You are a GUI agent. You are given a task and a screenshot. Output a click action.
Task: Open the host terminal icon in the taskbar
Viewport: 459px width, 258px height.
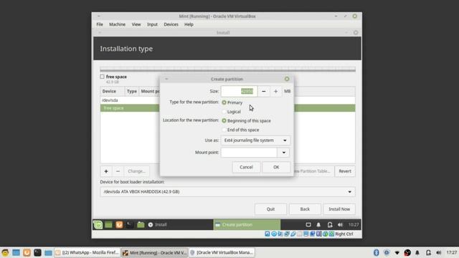pyautogui.click(x=37, y=252)
